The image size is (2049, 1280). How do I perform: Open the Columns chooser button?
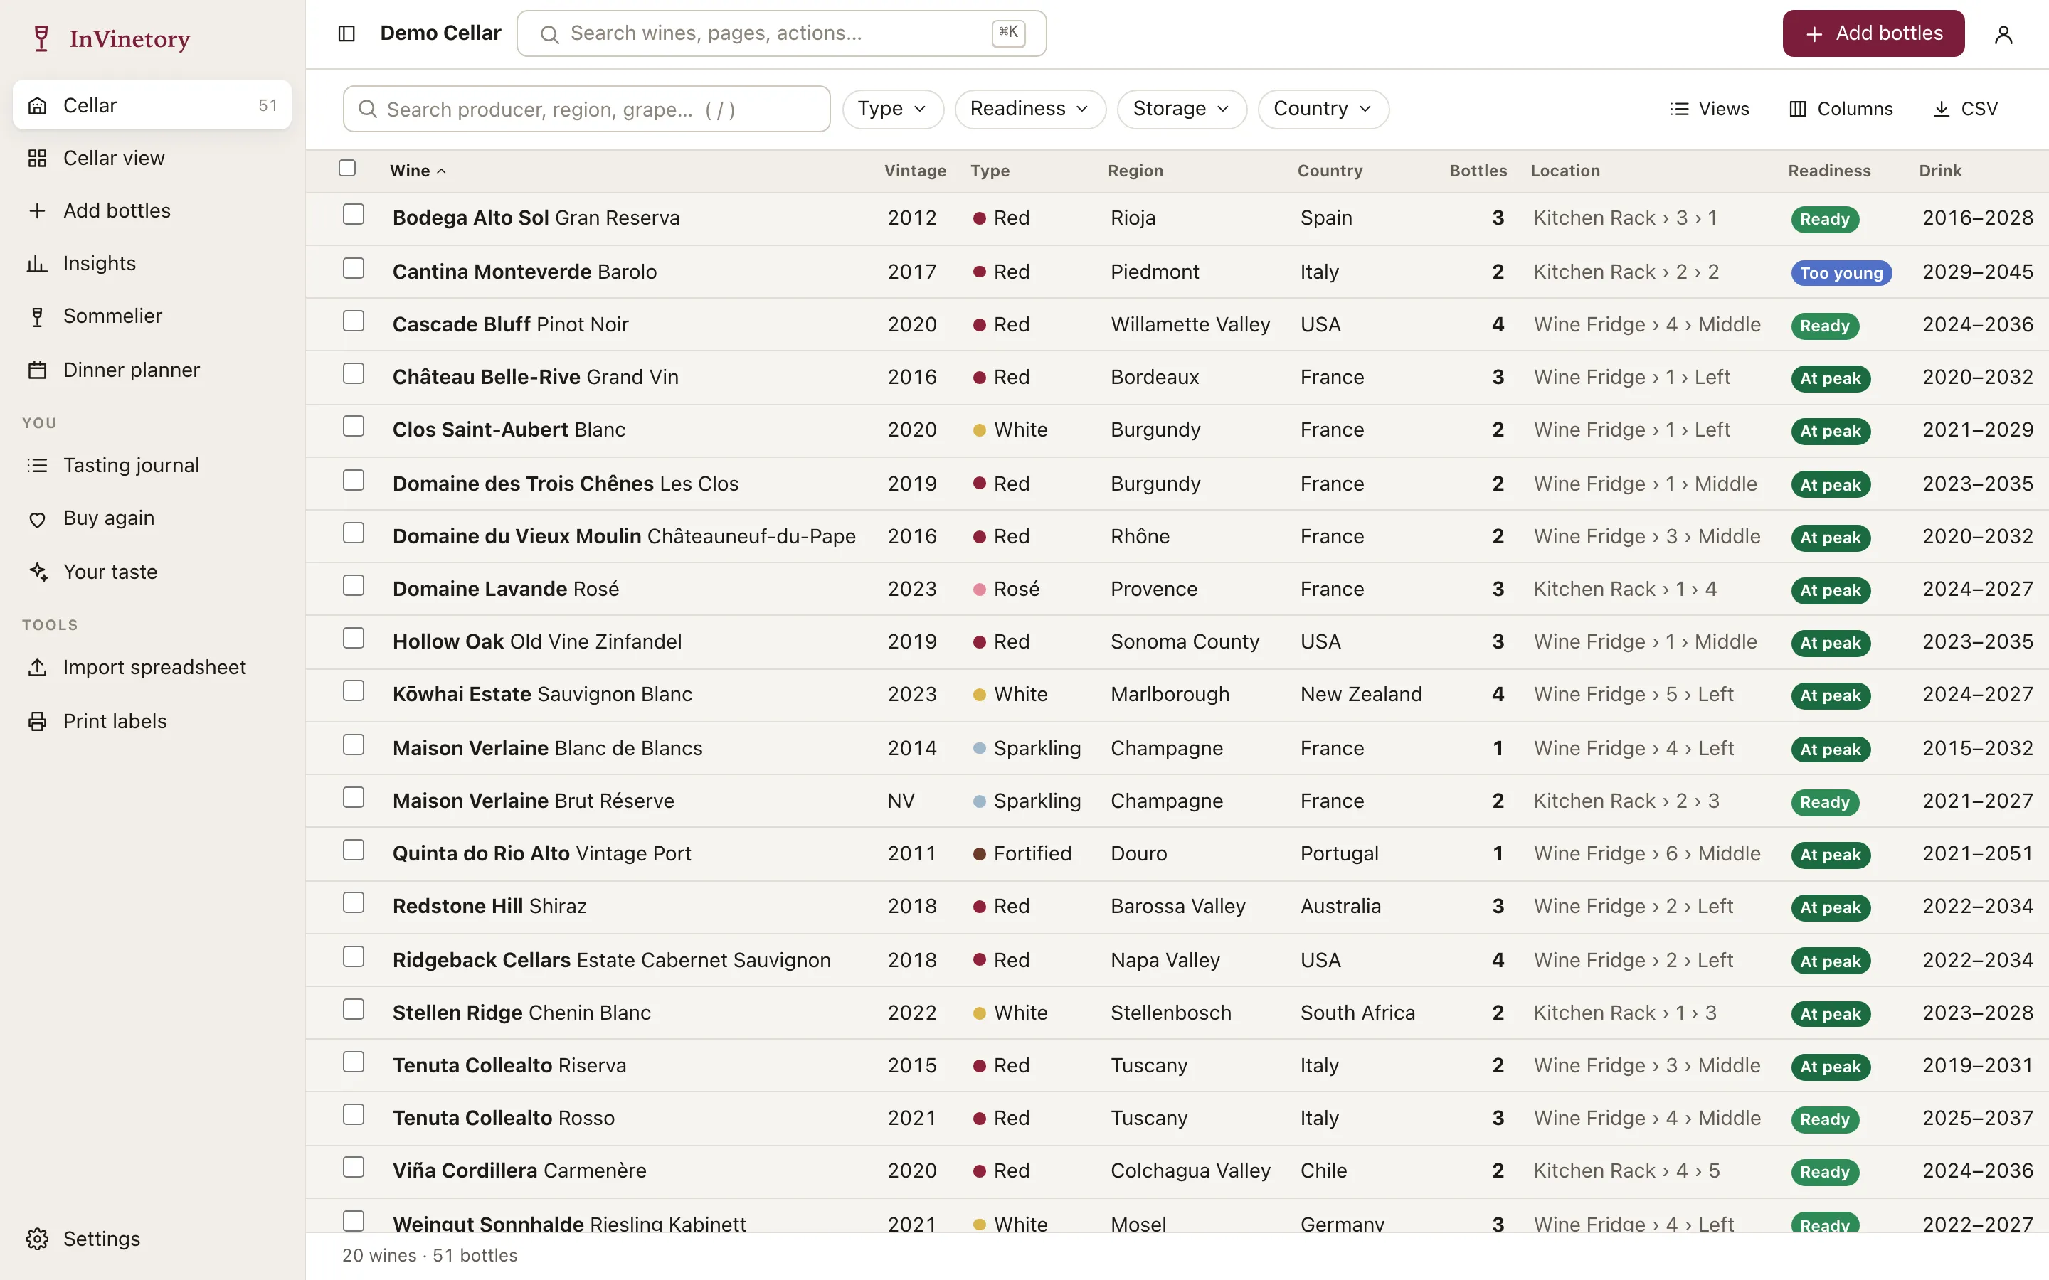click(x=1840, y=110)
